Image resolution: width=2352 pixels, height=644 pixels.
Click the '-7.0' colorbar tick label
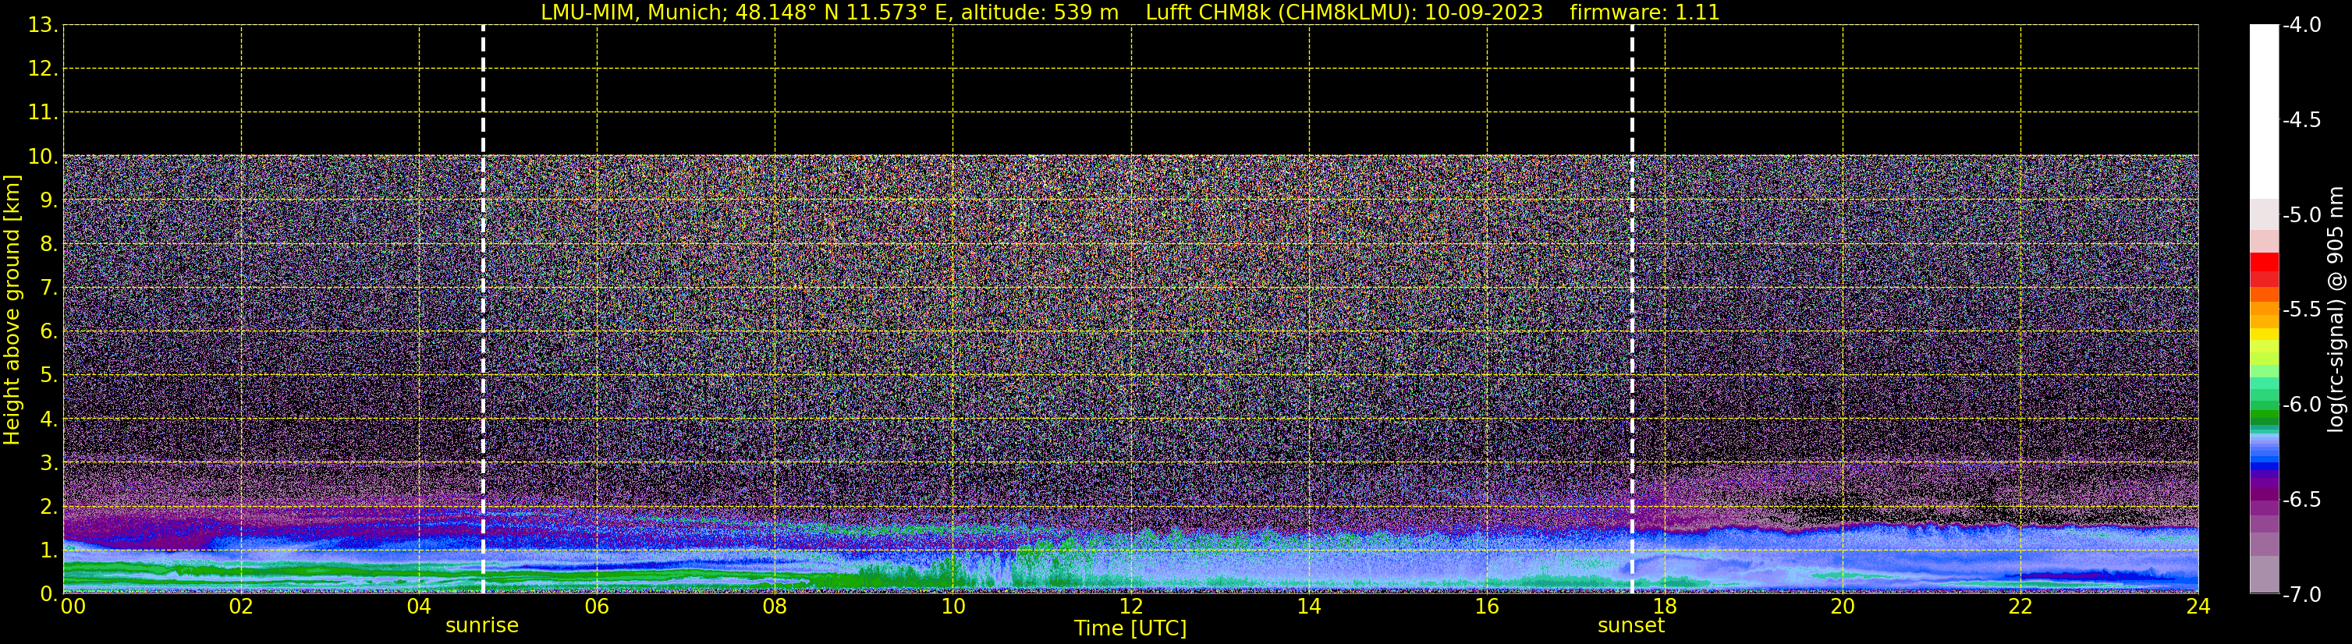click(2302, 594)
